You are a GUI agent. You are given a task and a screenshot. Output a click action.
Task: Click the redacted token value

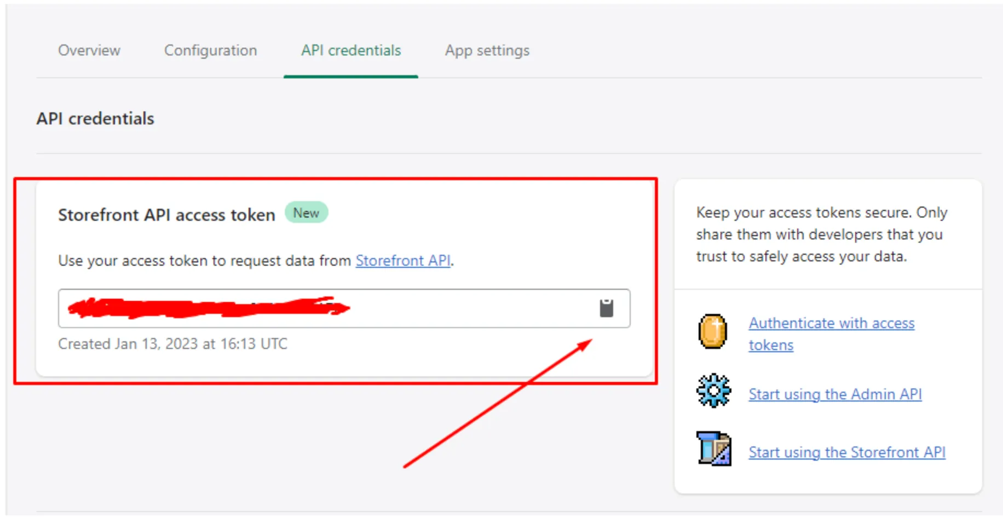[208, 308]
